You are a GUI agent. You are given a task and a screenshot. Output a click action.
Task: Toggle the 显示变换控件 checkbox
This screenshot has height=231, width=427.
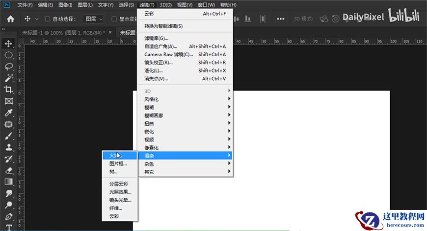[x=114, y=19]
